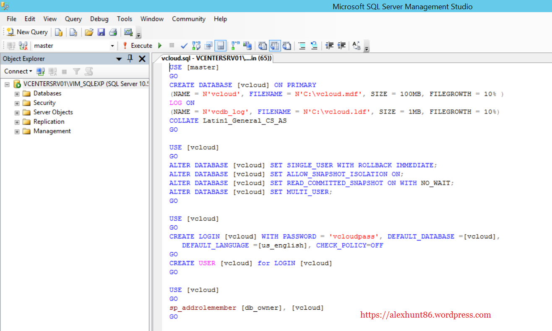Click the blue Parse checkmark icon
The height and width of the screenshot is (331, 552).
(x=184, y=46)
